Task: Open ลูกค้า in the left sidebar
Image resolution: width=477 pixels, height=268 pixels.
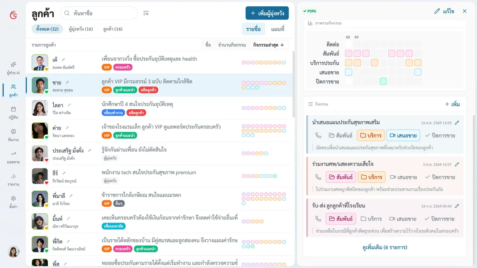Action: [13, 90]
